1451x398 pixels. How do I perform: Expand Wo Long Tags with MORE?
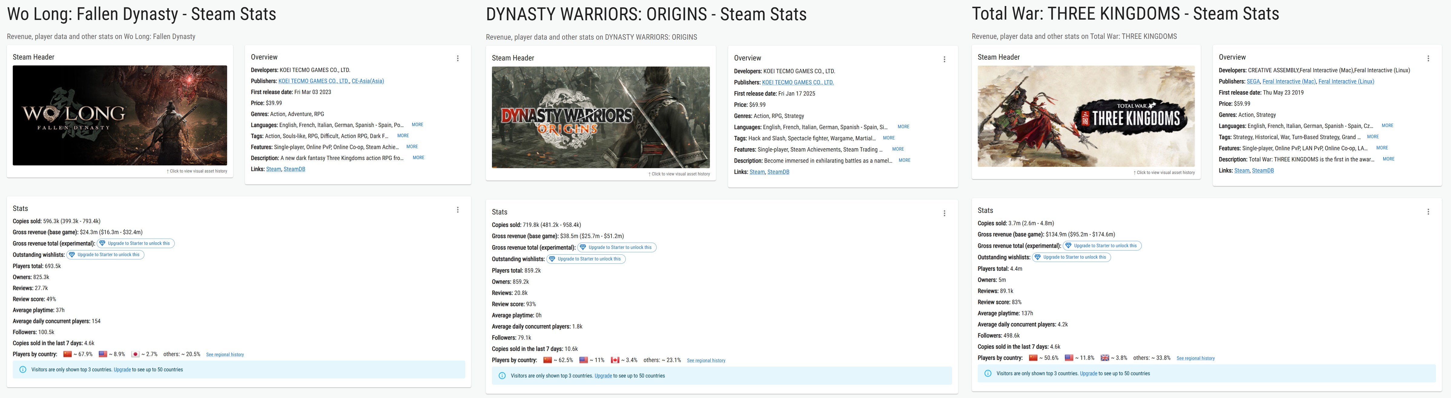[403, 136]
